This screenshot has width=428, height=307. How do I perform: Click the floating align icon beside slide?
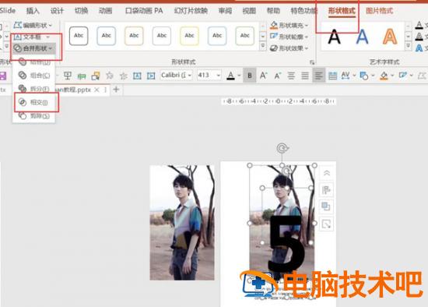point(327,189)
